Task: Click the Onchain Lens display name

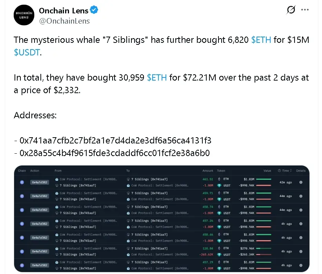Action: 65,11
